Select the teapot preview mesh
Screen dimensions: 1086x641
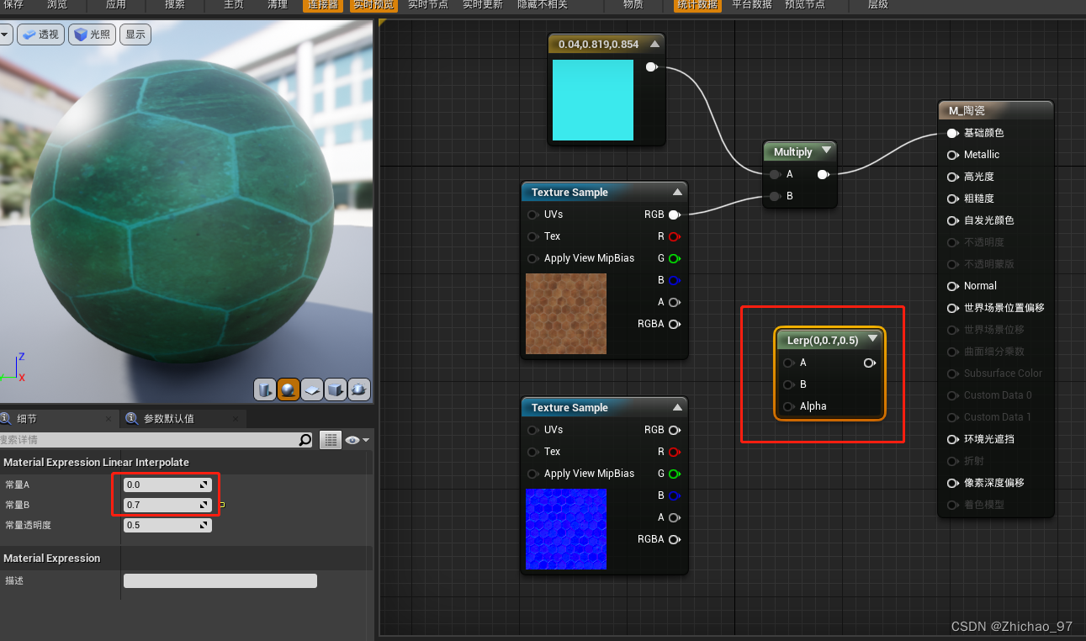[x=359, y=389]
